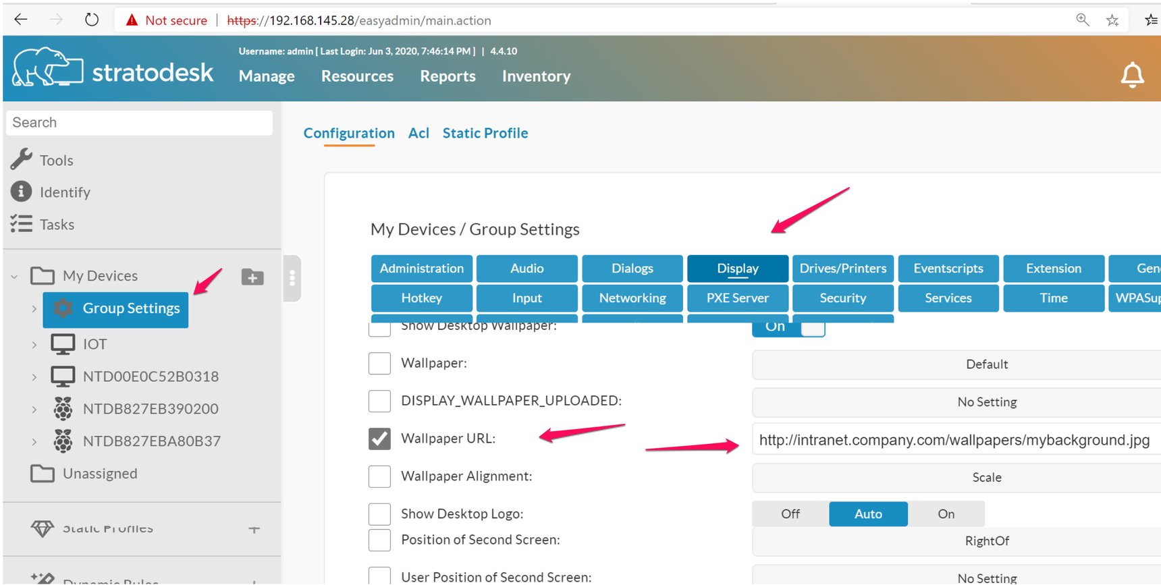Open the Wallpaper Alignment Scale dropdown
Screen dimensions: 1161x585
(986, 478)
